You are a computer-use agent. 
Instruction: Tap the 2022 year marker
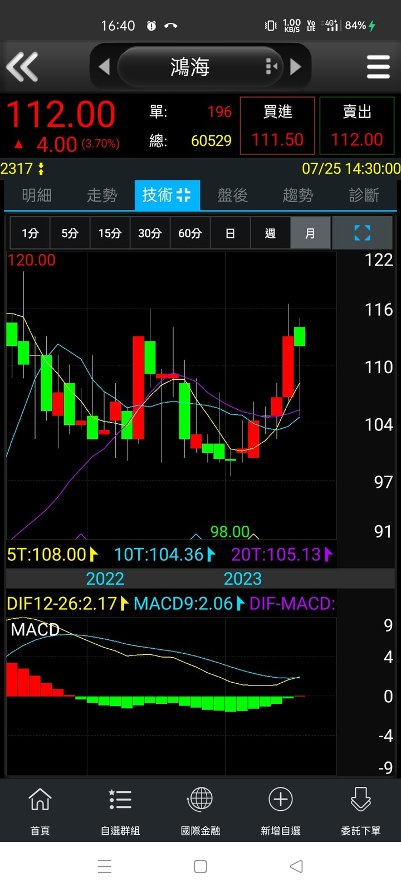(105, 579)
